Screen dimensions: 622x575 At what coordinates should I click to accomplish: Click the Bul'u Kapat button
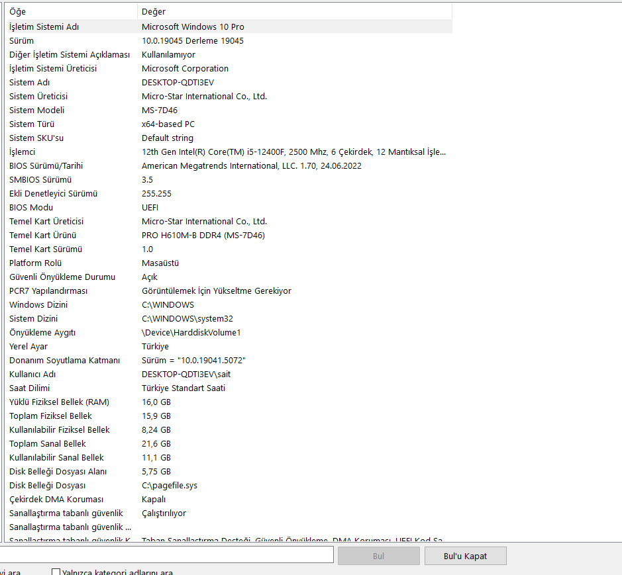465,556
